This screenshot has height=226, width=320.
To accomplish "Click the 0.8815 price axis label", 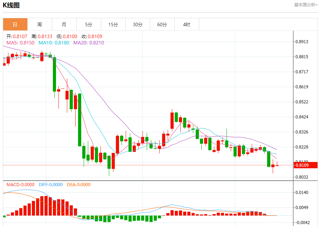I will click(302, 57).
